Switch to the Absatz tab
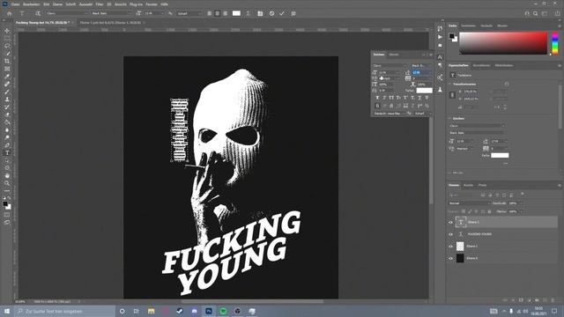 click(x=394, y=55)
